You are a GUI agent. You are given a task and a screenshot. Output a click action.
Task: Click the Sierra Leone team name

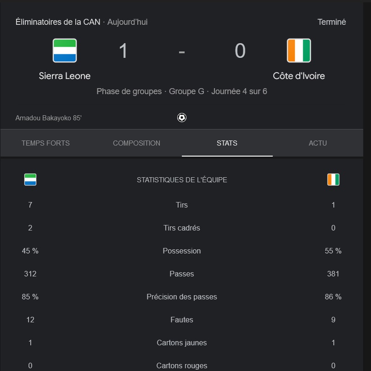[x=65, y=76]
